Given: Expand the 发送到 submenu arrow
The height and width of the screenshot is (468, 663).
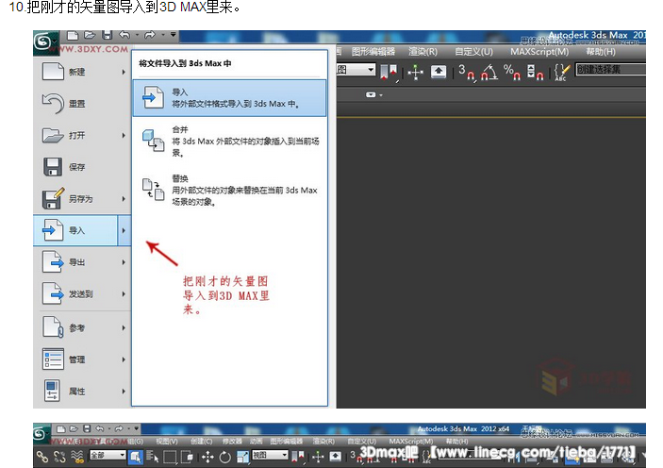Looking at the screenshot, I should coord(124,294).
